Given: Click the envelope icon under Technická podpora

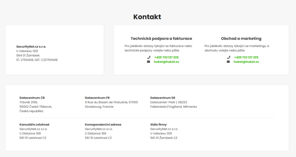Looking at the screenshot, I should (149, 62).
